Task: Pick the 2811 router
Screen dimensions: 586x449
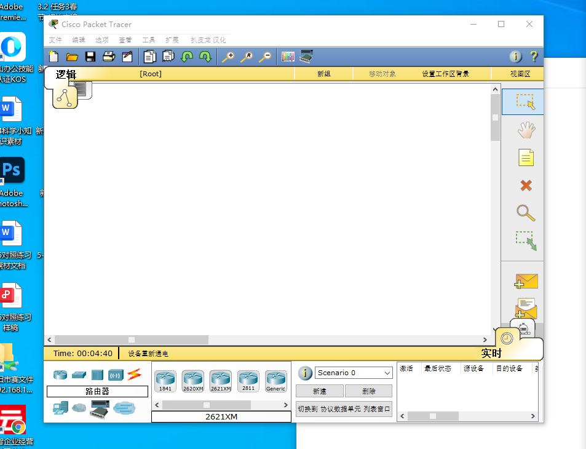Action: point(248,381)
